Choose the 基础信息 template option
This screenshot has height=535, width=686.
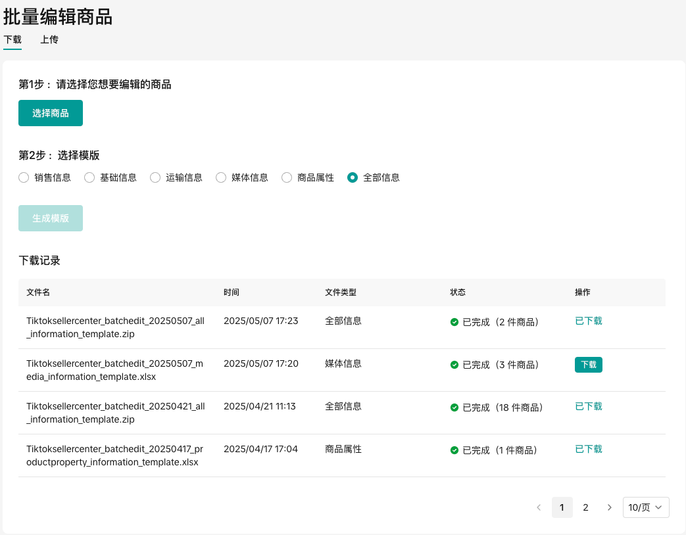(89, 177)
